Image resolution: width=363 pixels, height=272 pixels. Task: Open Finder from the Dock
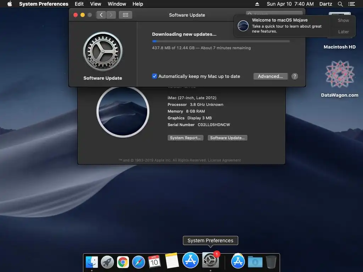click(92, 262)
